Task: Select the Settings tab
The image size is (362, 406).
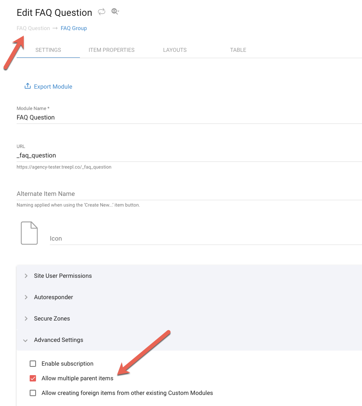Action: [x=48, y=50]
